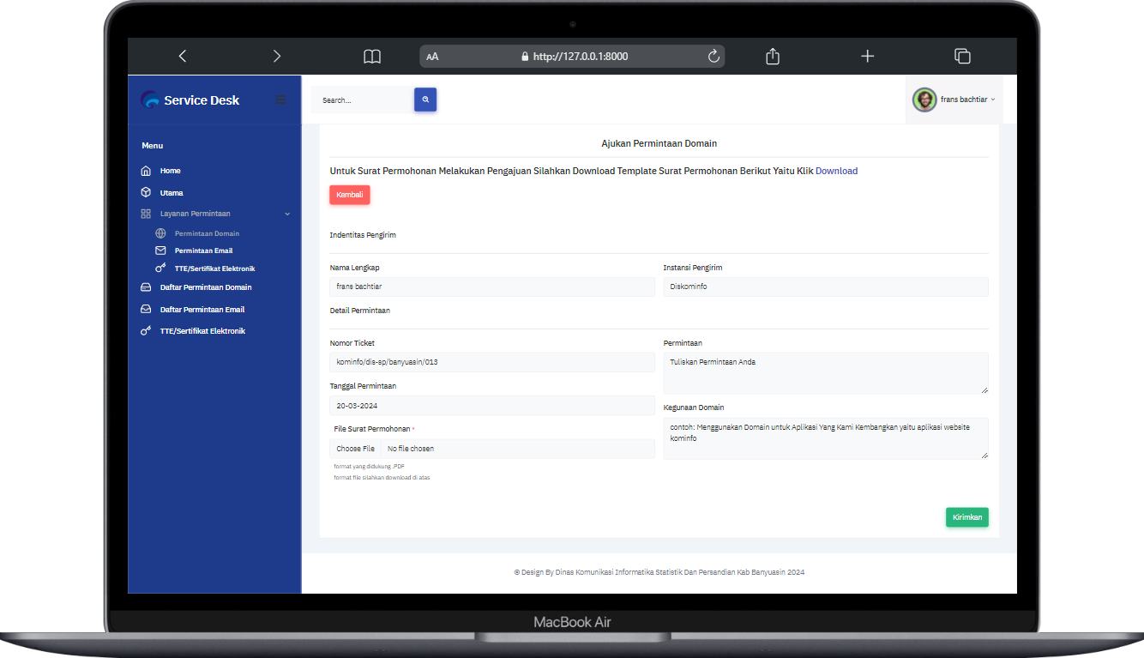This screenshot has height=658, width=1144.
Task: Open Home in the sidebar menu
Action: coord(170,171)
